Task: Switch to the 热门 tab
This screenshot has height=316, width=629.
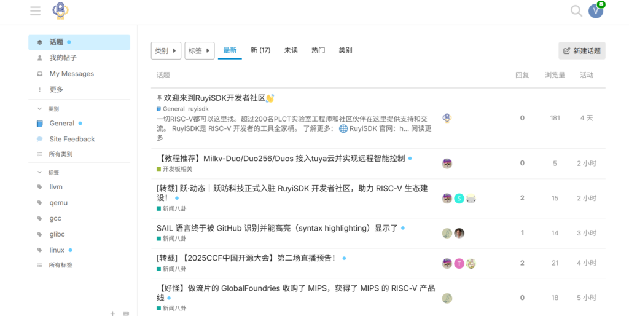Action: click(x=318, y=50)
